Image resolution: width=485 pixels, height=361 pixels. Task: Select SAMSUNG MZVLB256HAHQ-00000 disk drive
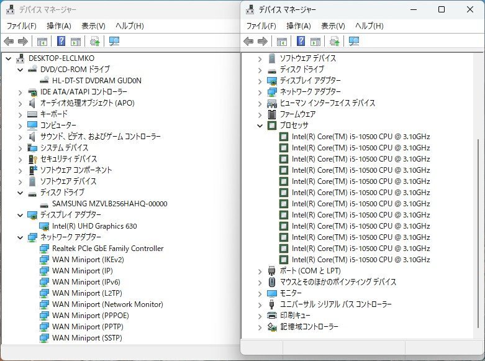pyautogui.click(x=109, y=204)
